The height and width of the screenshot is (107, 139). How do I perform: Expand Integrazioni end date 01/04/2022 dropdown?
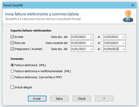click(x=124, y=49)
